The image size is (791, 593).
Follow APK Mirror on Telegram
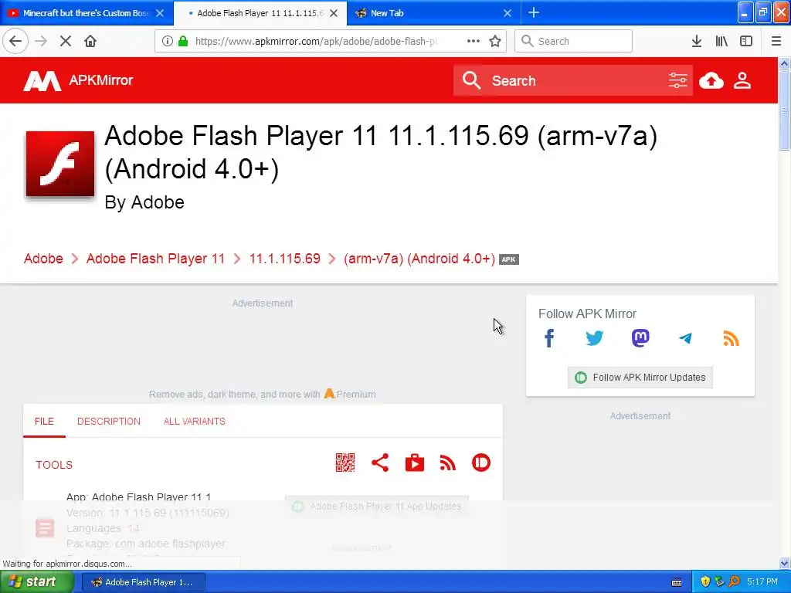[x=686, y=338]
